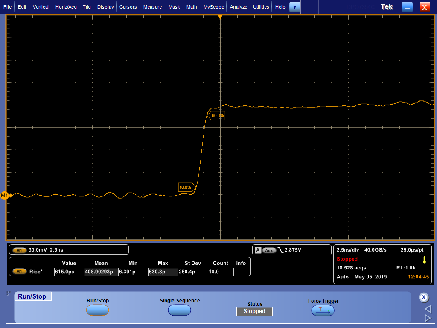Screen dimensions: 437x328
Task: Click the red Stopped acquisition status
Action: coord(347,259)
